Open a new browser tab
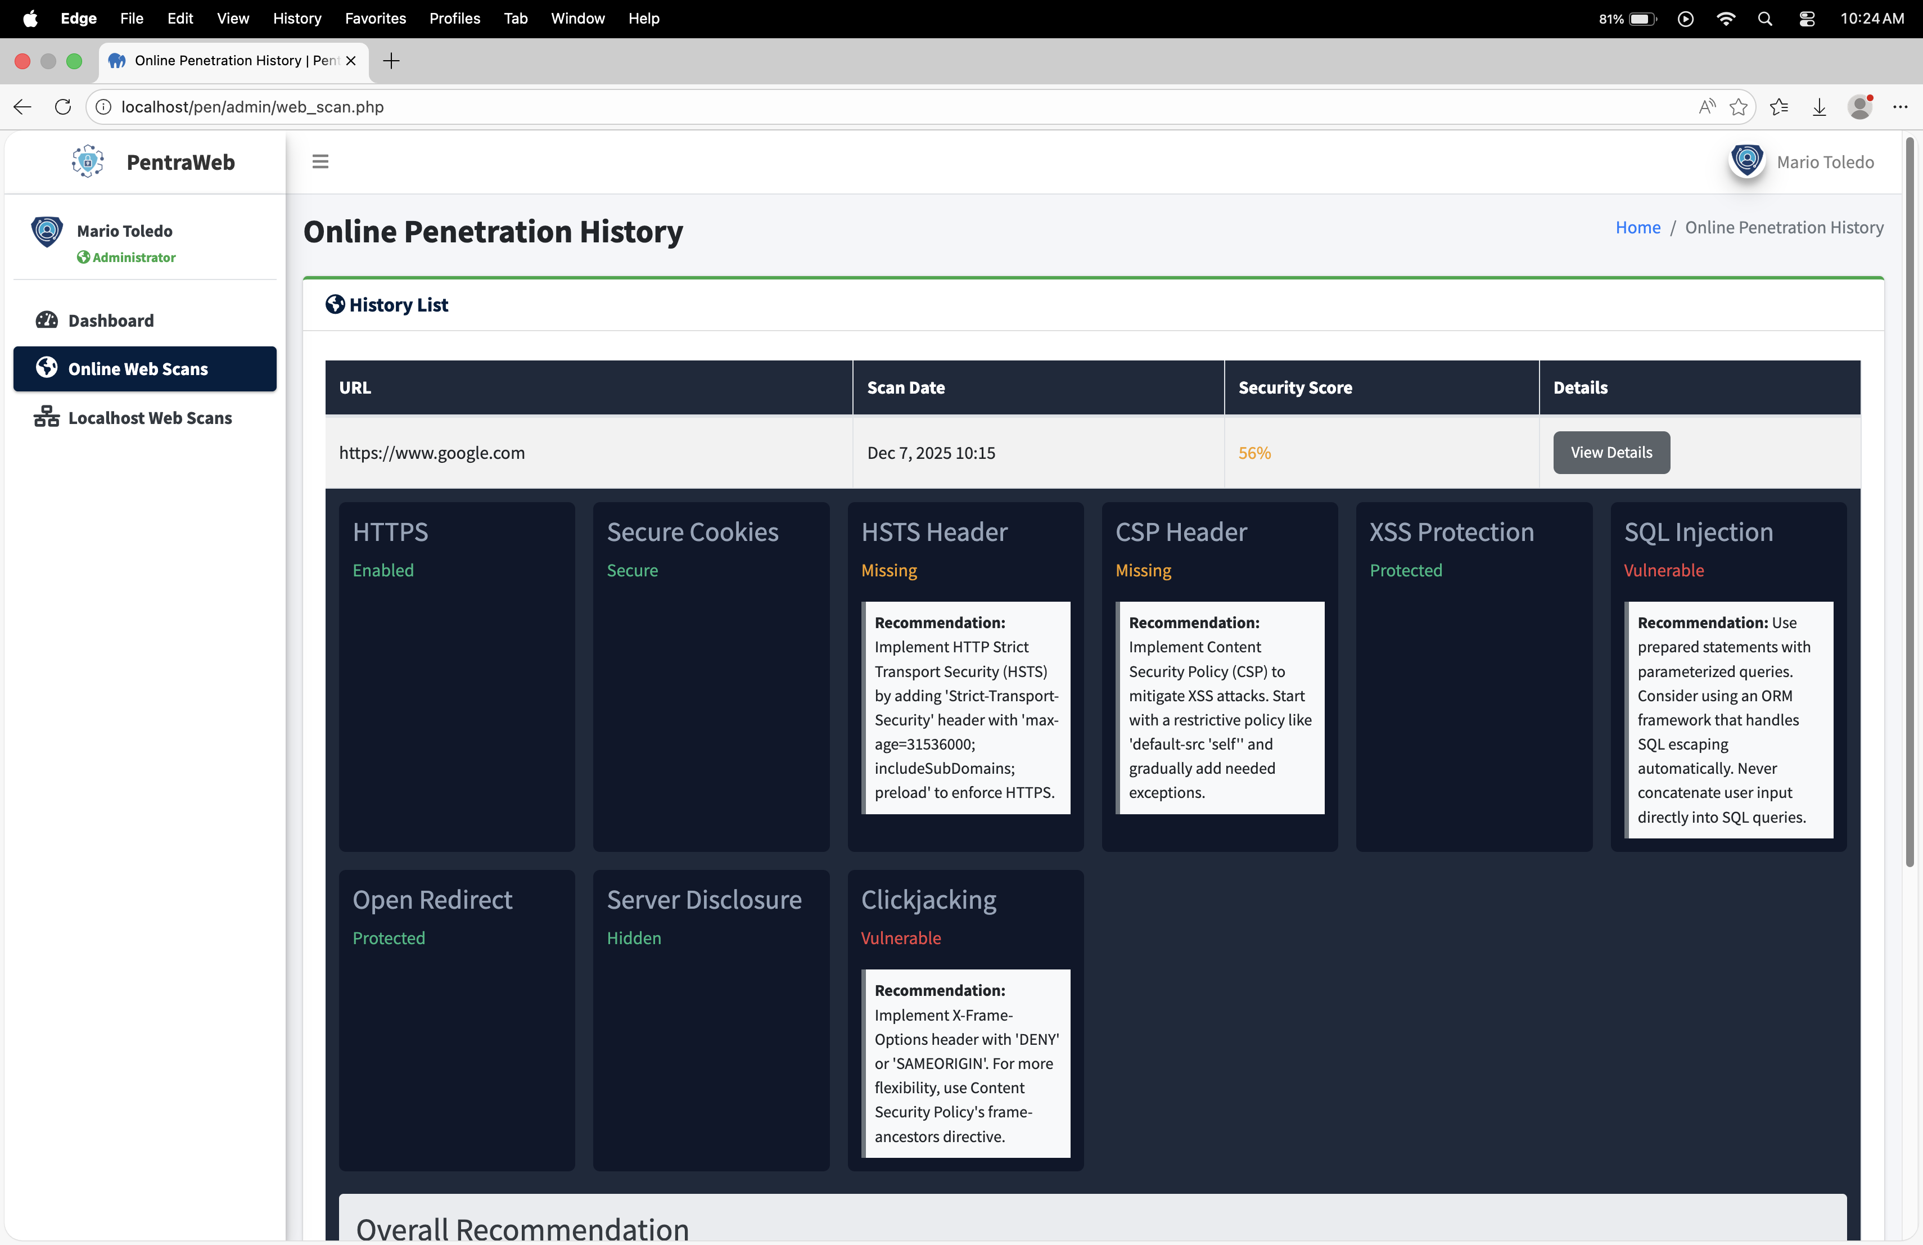Image resolution: width=1923 pixels, height=1245 pixels. pos(391,61)
